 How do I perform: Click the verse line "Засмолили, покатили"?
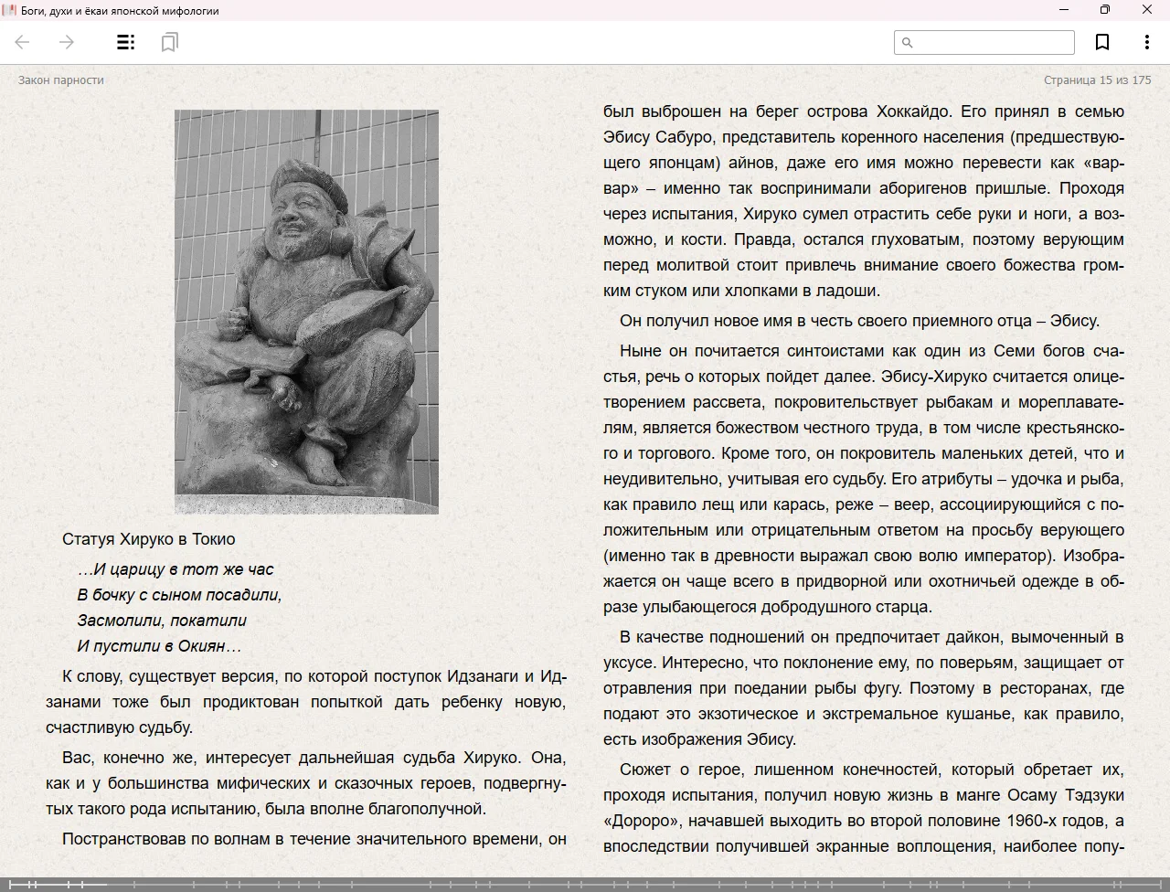(162, 621)
